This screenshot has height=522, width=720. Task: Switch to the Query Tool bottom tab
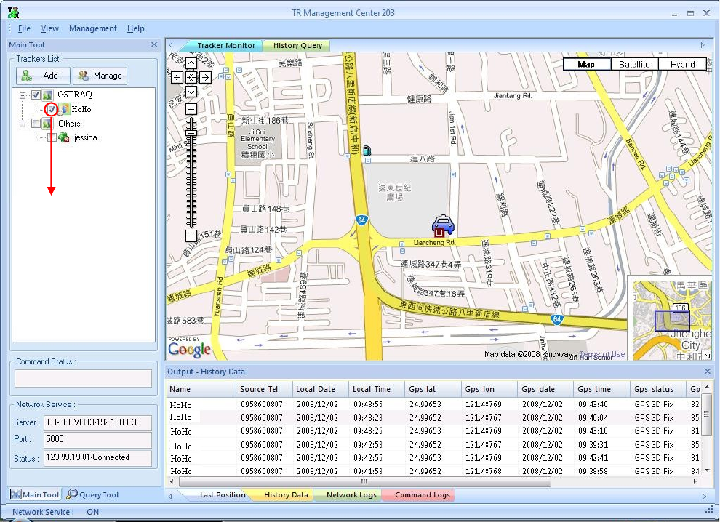[92, 494]
